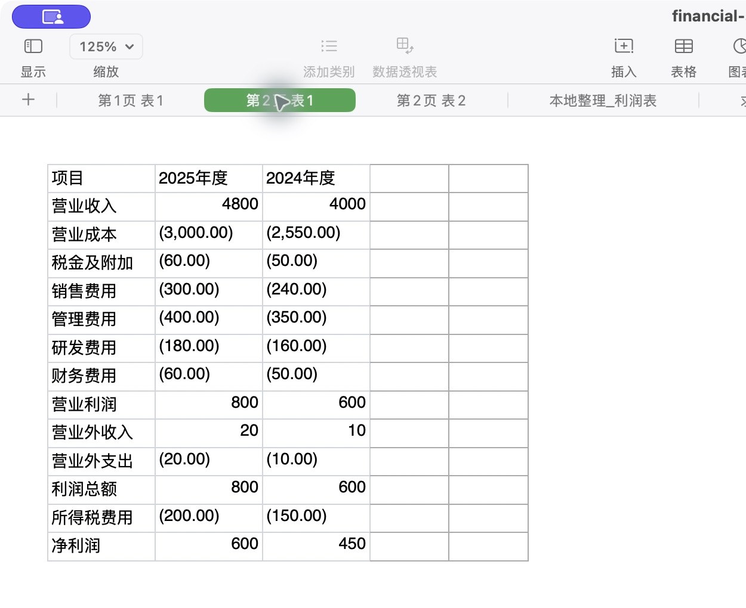Select the 2024年度 header cell
746x608 pixels.
(x=316, y=179)
